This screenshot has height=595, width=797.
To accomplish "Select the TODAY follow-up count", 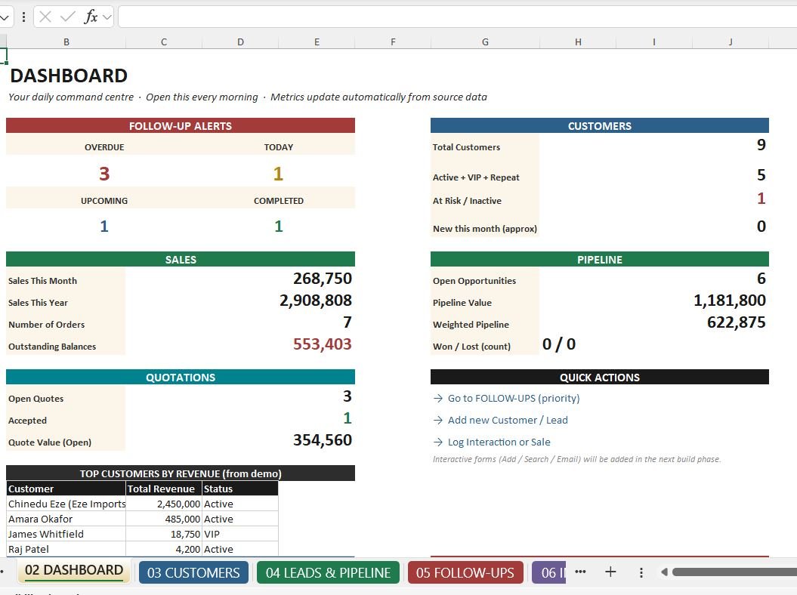I will (x=278, y=174).
